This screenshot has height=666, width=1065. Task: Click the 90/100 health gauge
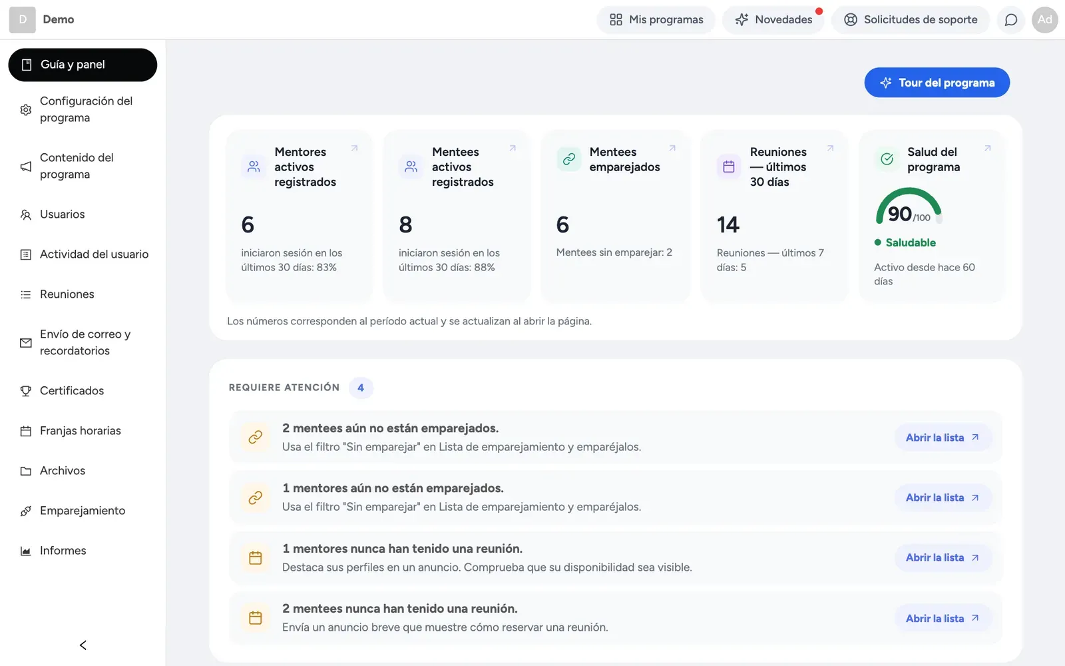[x=909, y=206]
